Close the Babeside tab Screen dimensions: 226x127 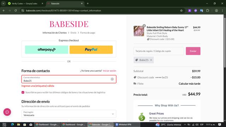click(82, 4)
